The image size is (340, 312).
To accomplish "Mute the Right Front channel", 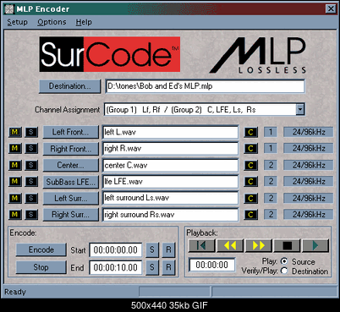I will click(14, 148).
